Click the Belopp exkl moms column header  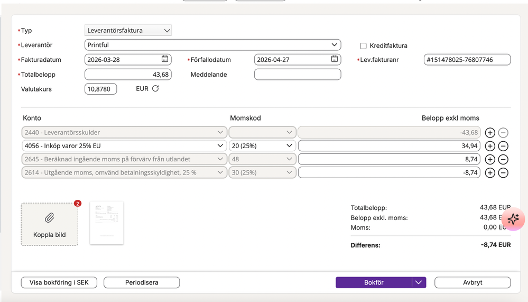[x=450, y=118]
